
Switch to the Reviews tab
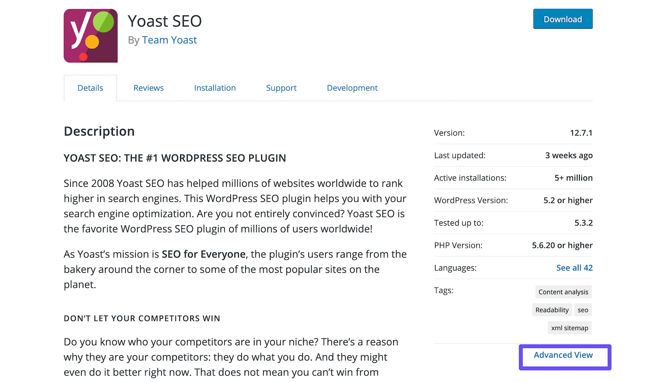[x=148, y=88]
